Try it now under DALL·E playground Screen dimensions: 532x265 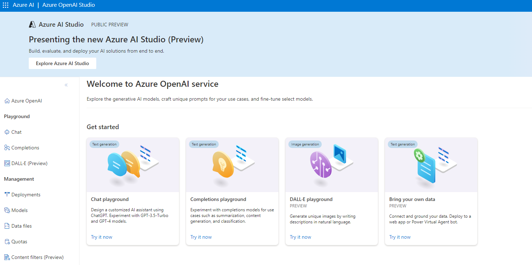click(300, 237)
